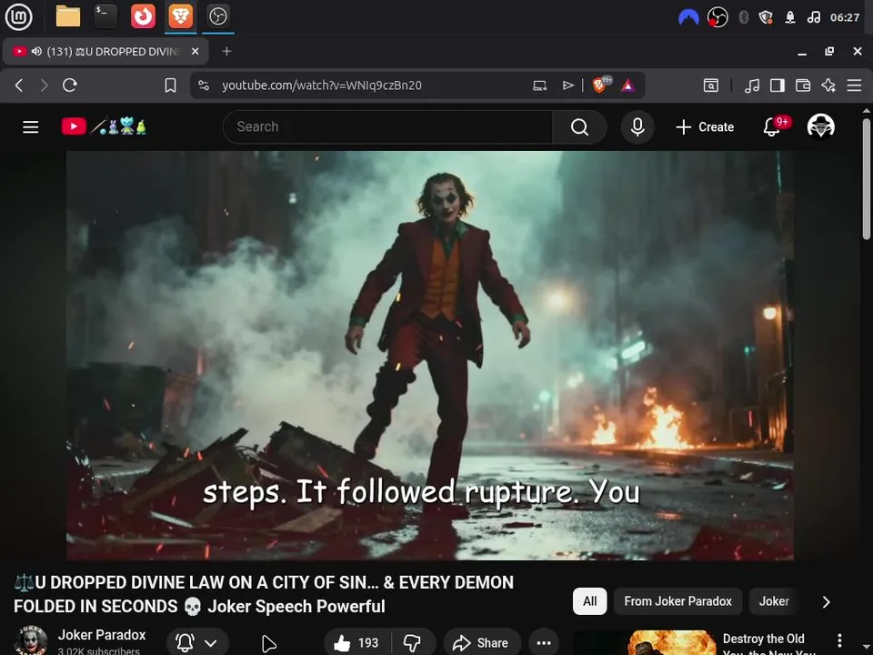Select the YouTube video tab

pos(105,51)
